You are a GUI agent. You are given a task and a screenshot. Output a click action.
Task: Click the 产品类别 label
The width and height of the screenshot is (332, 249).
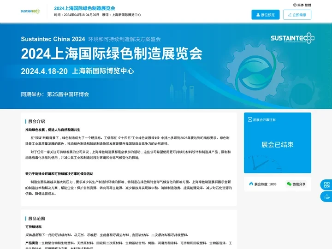(x=34, y=243)
